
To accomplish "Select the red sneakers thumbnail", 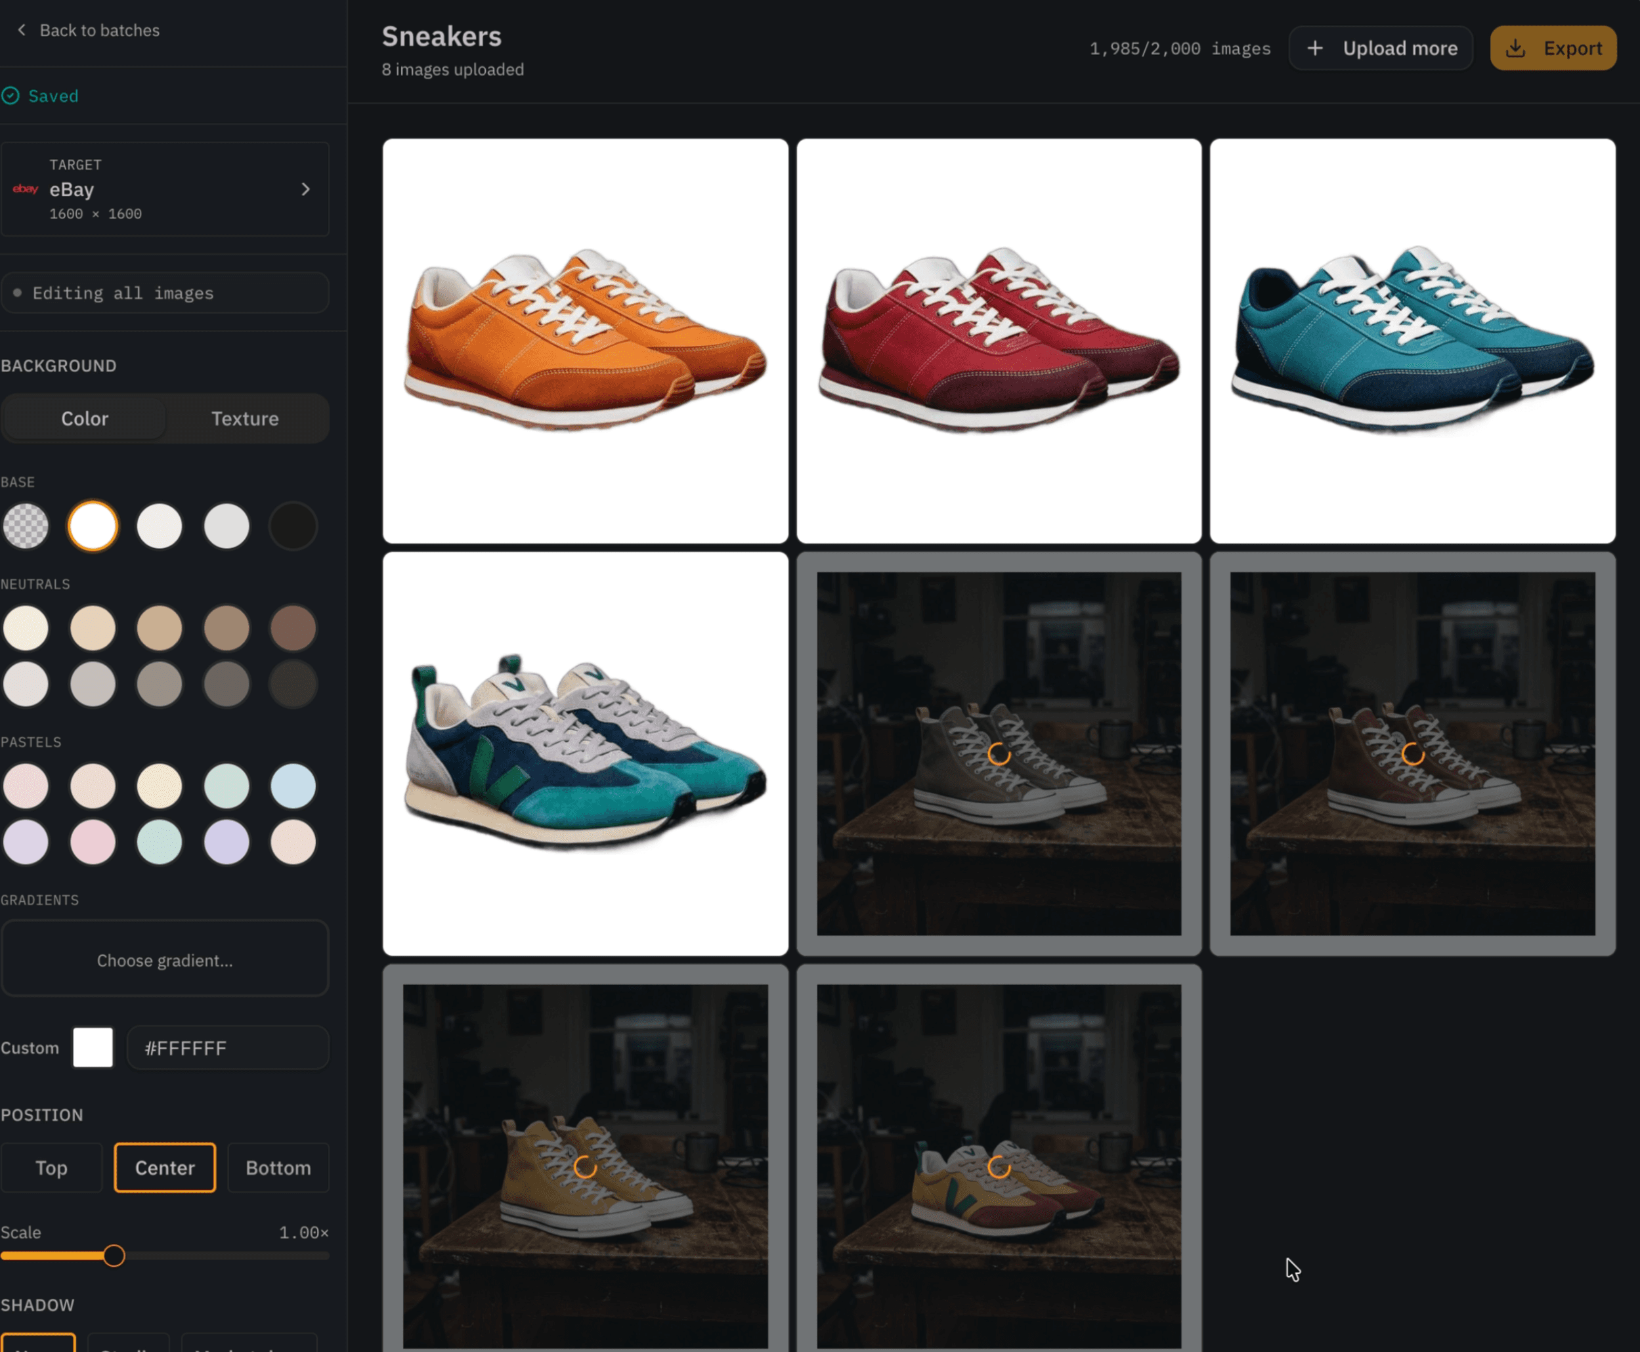I will [x=999, y=341].
